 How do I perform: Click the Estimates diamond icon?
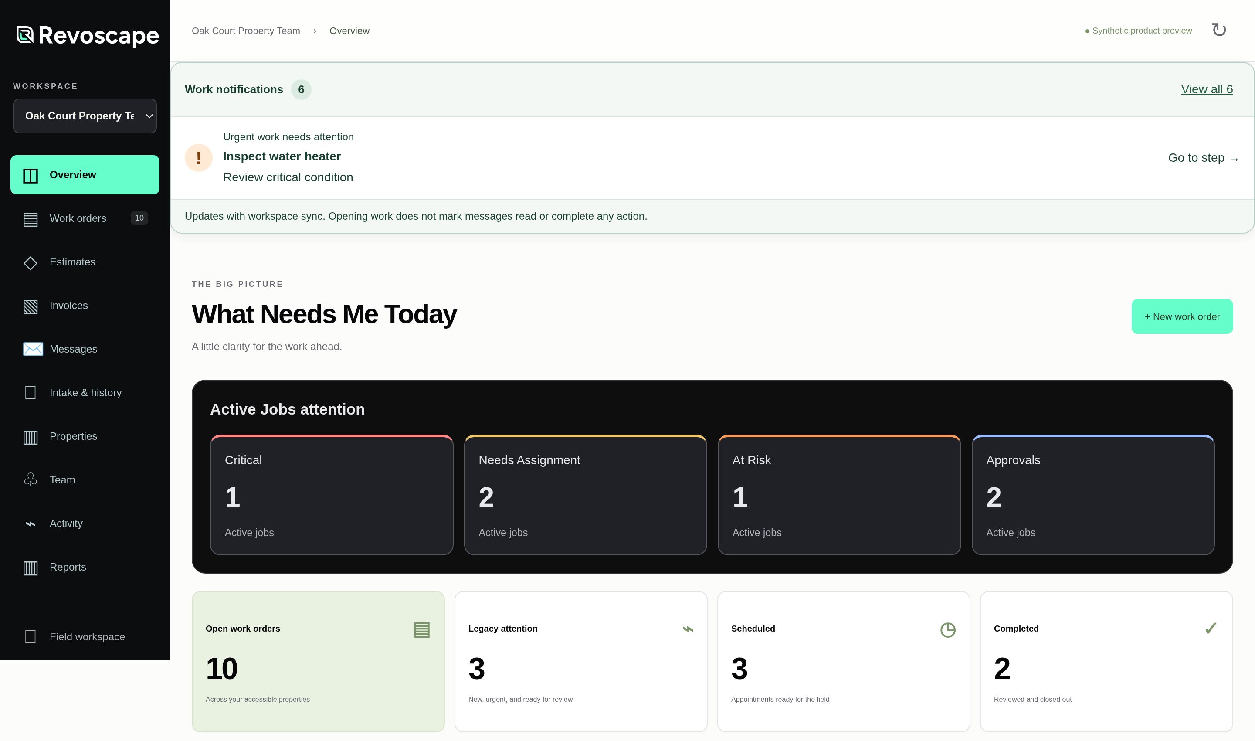pyautogui.click(x=31, y=263)
